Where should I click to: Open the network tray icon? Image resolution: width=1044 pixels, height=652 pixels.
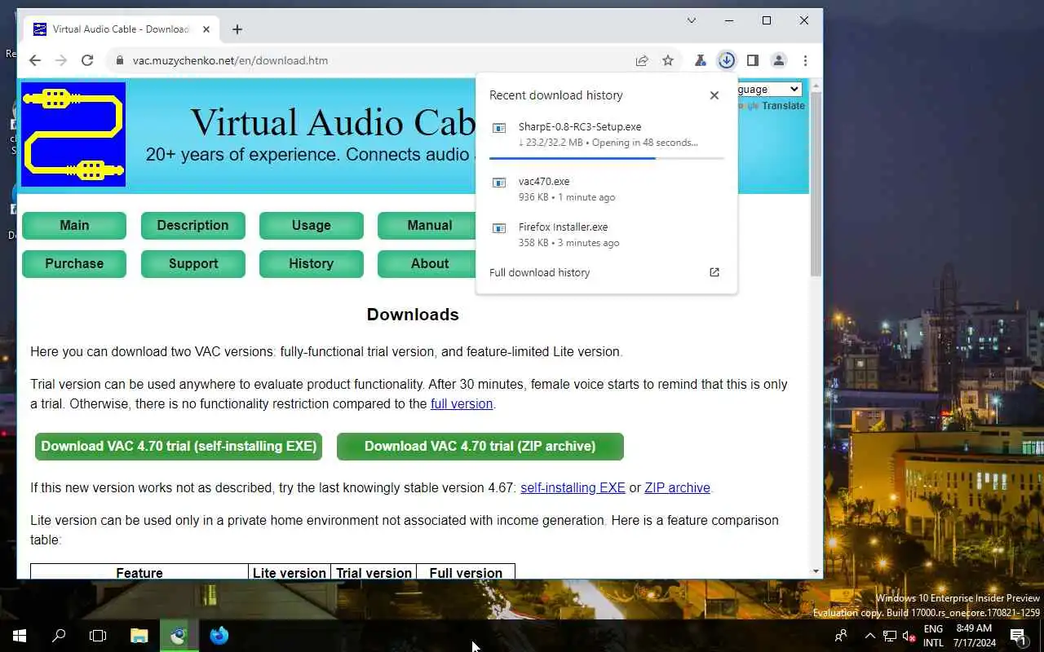click(889, 636)
